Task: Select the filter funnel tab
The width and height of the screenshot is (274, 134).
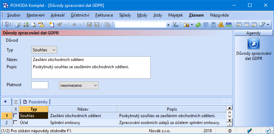Action: (16, 102)
